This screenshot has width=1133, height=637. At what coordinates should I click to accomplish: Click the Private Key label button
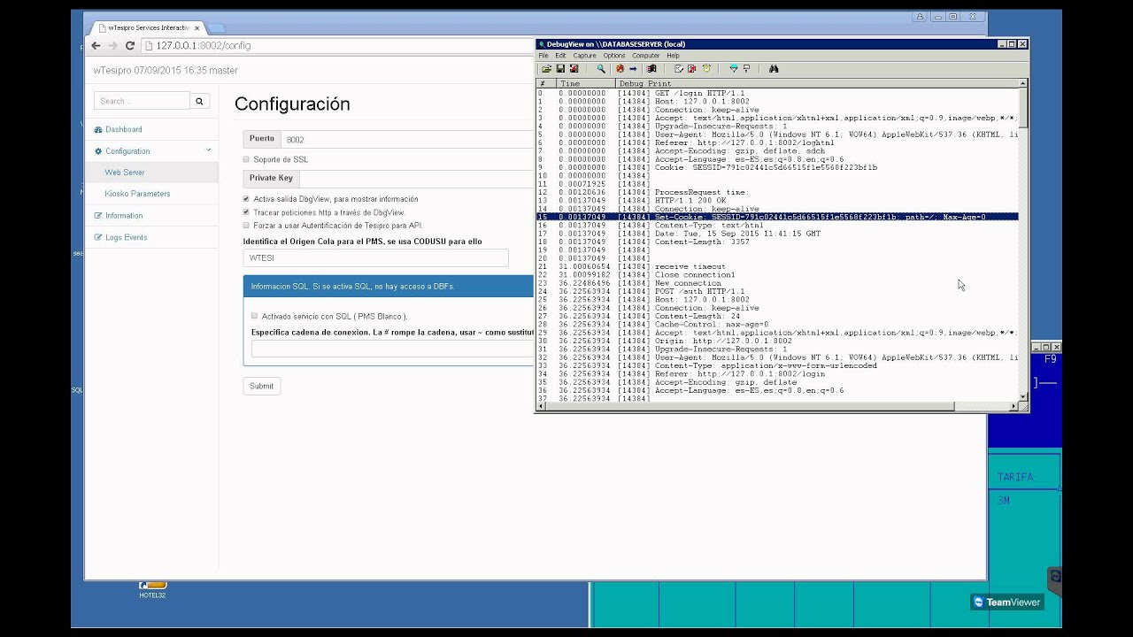(271, 178)
